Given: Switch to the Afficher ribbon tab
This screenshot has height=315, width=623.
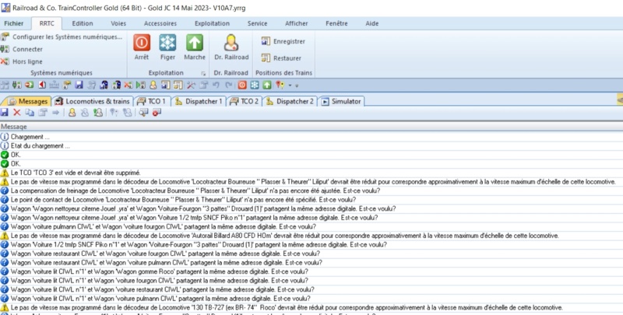Looking at the screenshot, I should coord(297,23).
